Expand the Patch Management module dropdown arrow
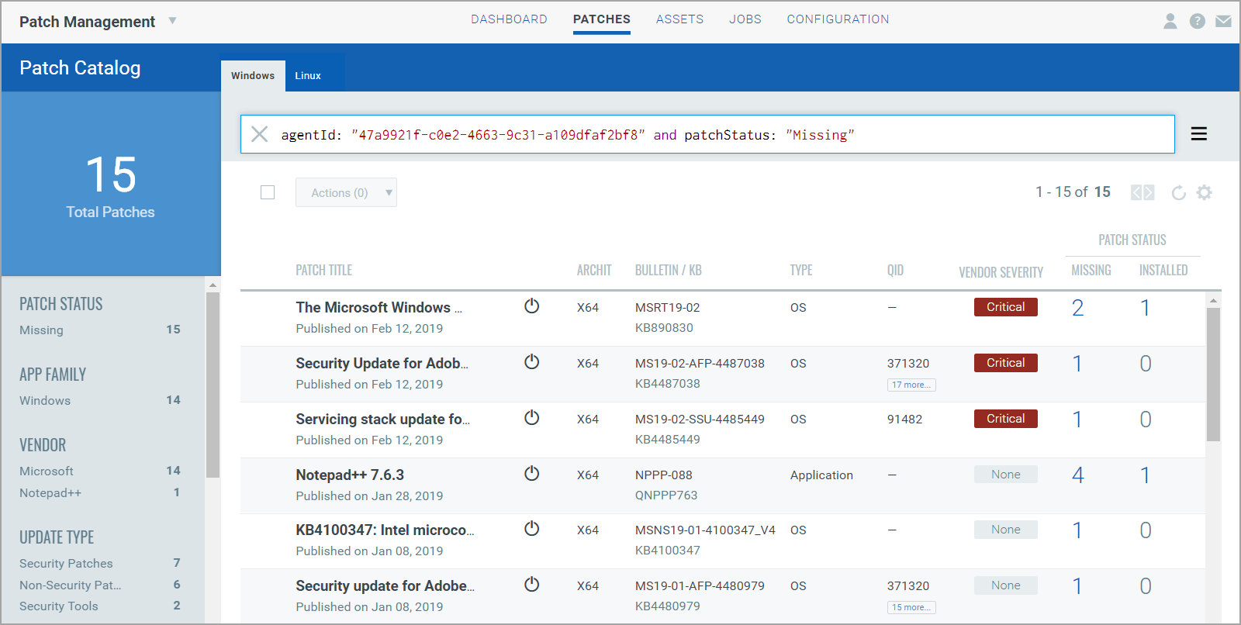 172,21
